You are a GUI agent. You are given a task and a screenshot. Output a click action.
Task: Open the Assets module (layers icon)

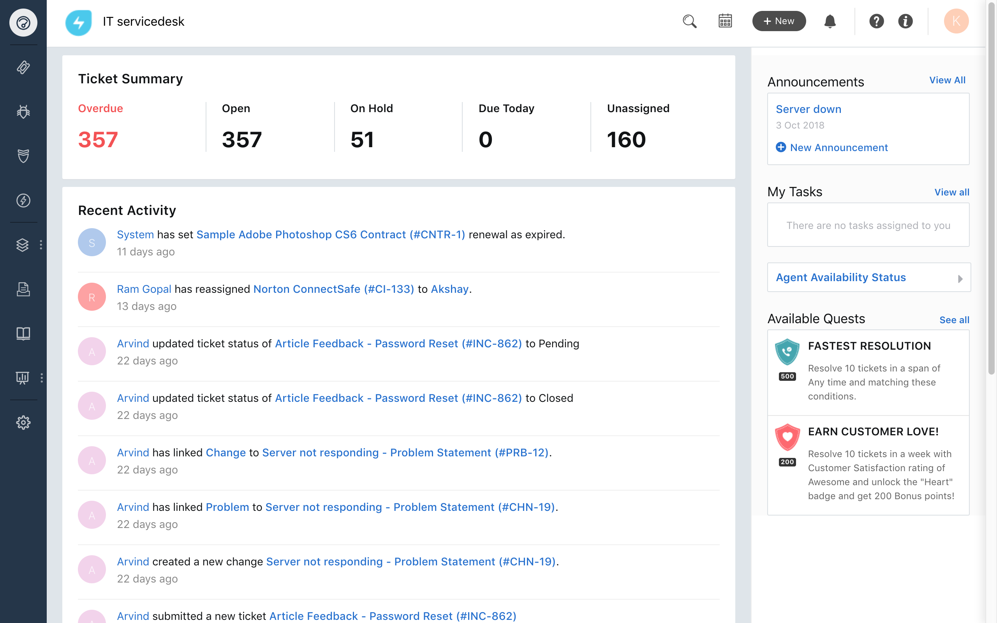23,245
